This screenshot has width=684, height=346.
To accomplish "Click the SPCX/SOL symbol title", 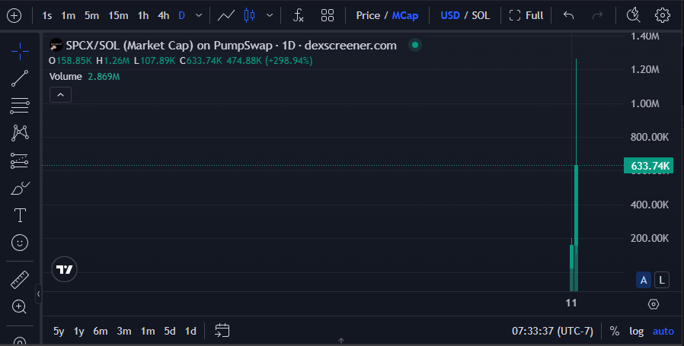I will (231, 46).
